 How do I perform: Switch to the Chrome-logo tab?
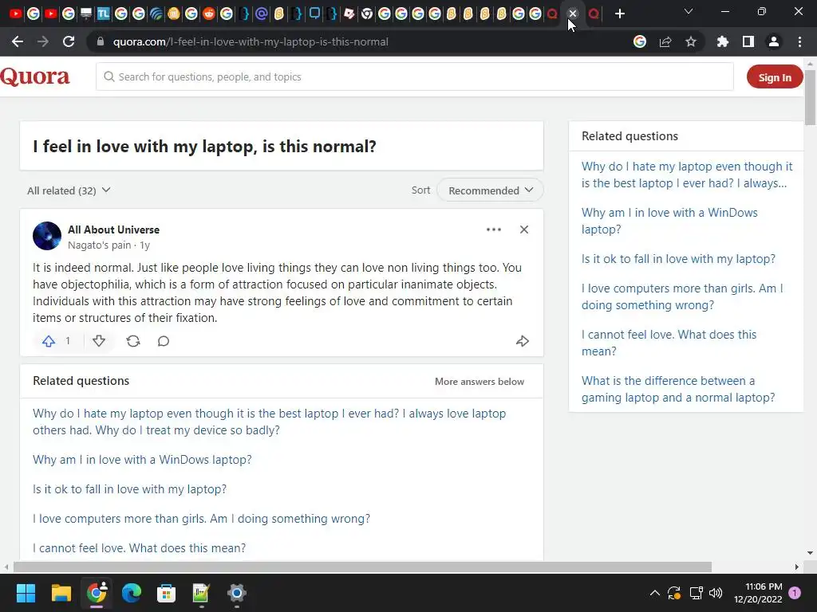[367, 14]
